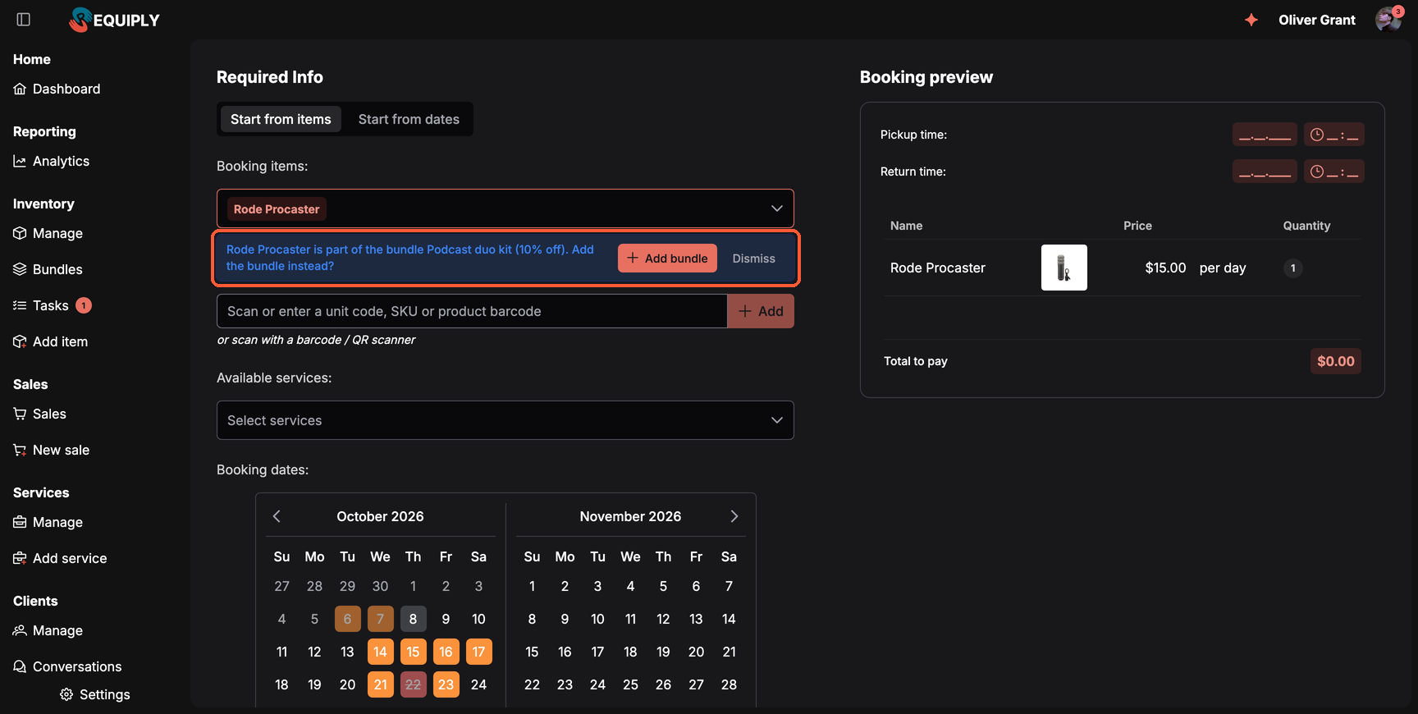This screenshot has height=714, width=1418.
Task: Dismiss the bundle suggestion
Action: click(753, 258)
